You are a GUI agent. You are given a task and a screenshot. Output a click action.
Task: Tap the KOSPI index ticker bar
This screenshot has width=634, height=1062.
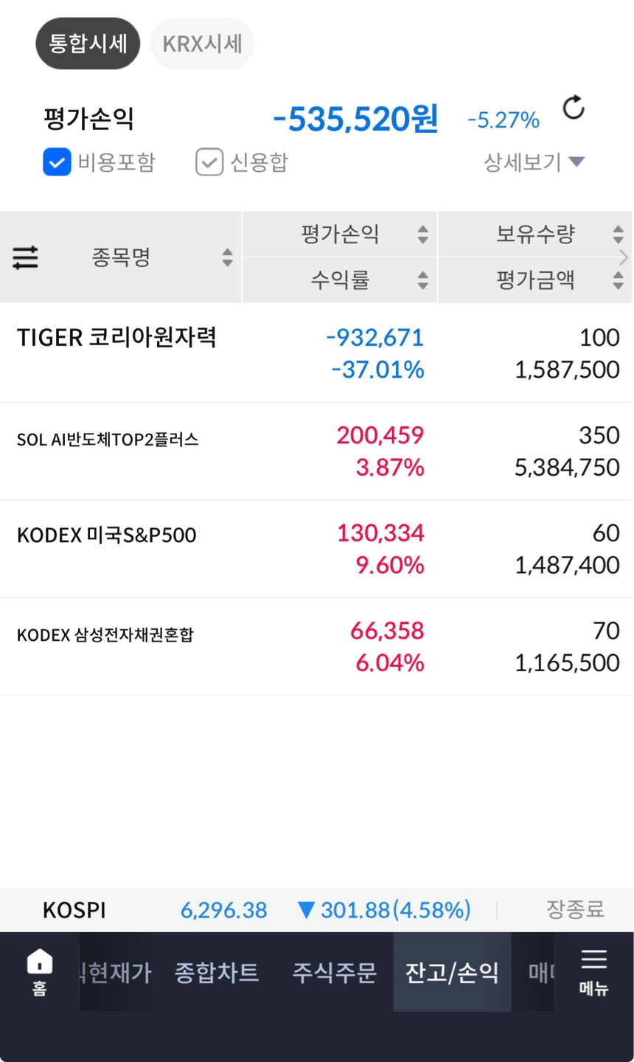tap(317, 910)
